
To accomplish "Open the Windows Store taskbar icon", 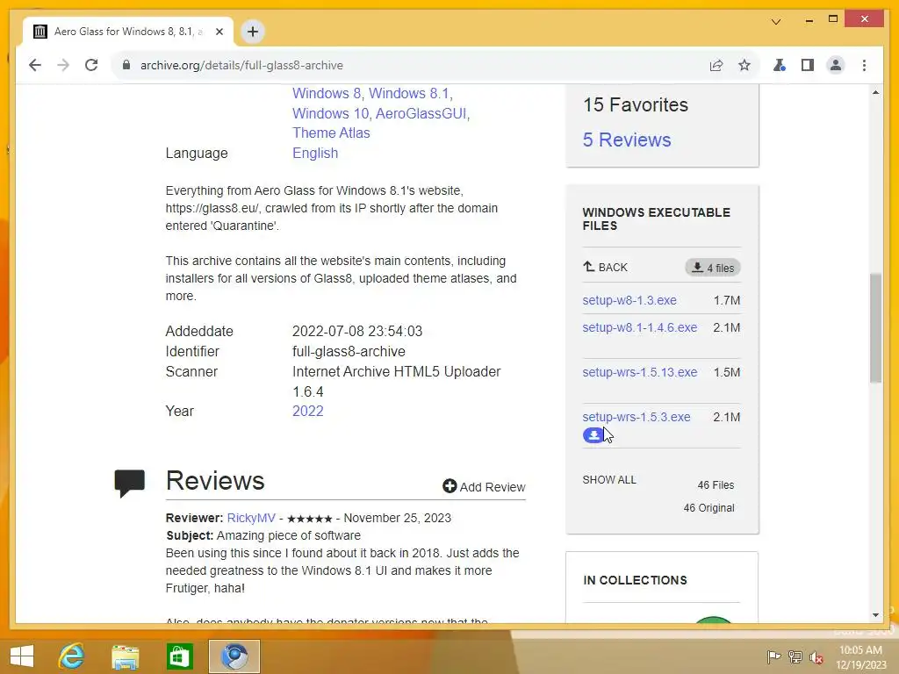I will tap(179, 656).
